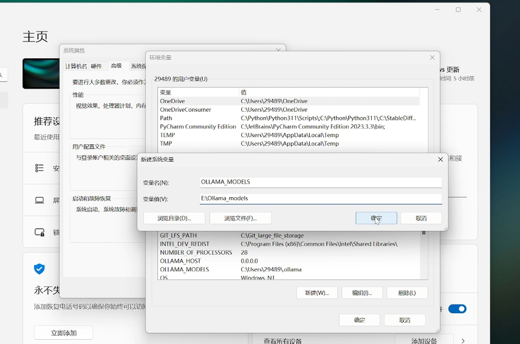Select the 高级 tab
The height and width of the screenshot is (344, 520).
116,66
